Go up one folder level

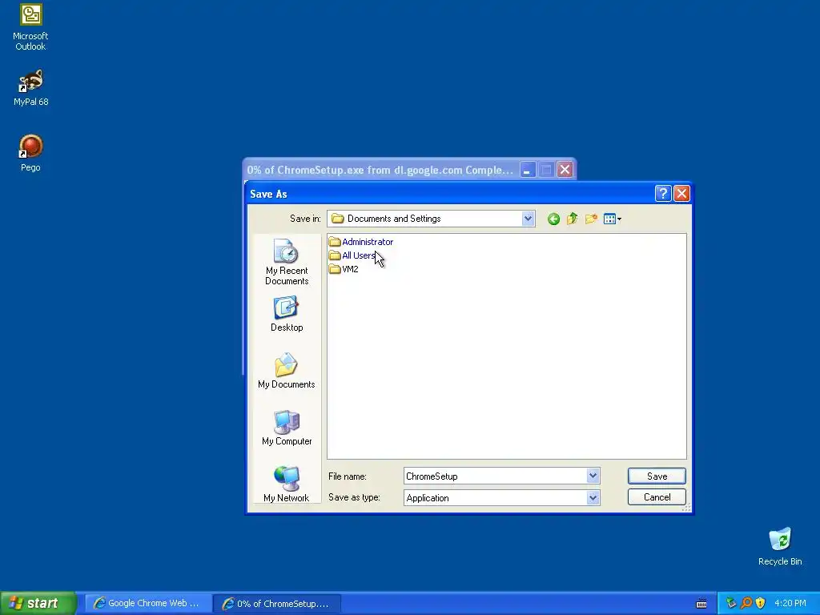pyautogui.click(x=572, y=219)
